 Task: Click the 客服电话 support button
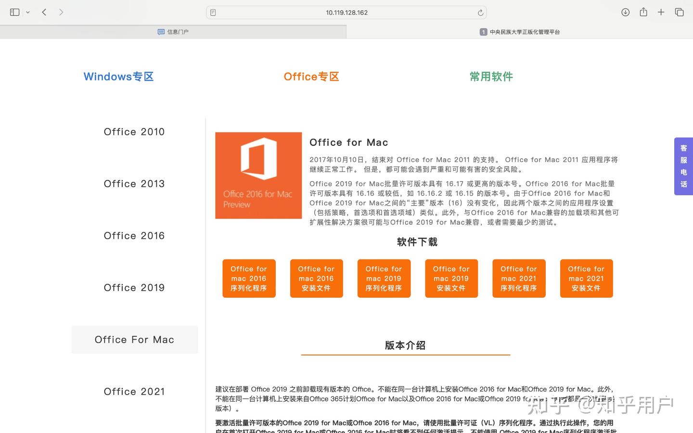[x=683, y=166]
